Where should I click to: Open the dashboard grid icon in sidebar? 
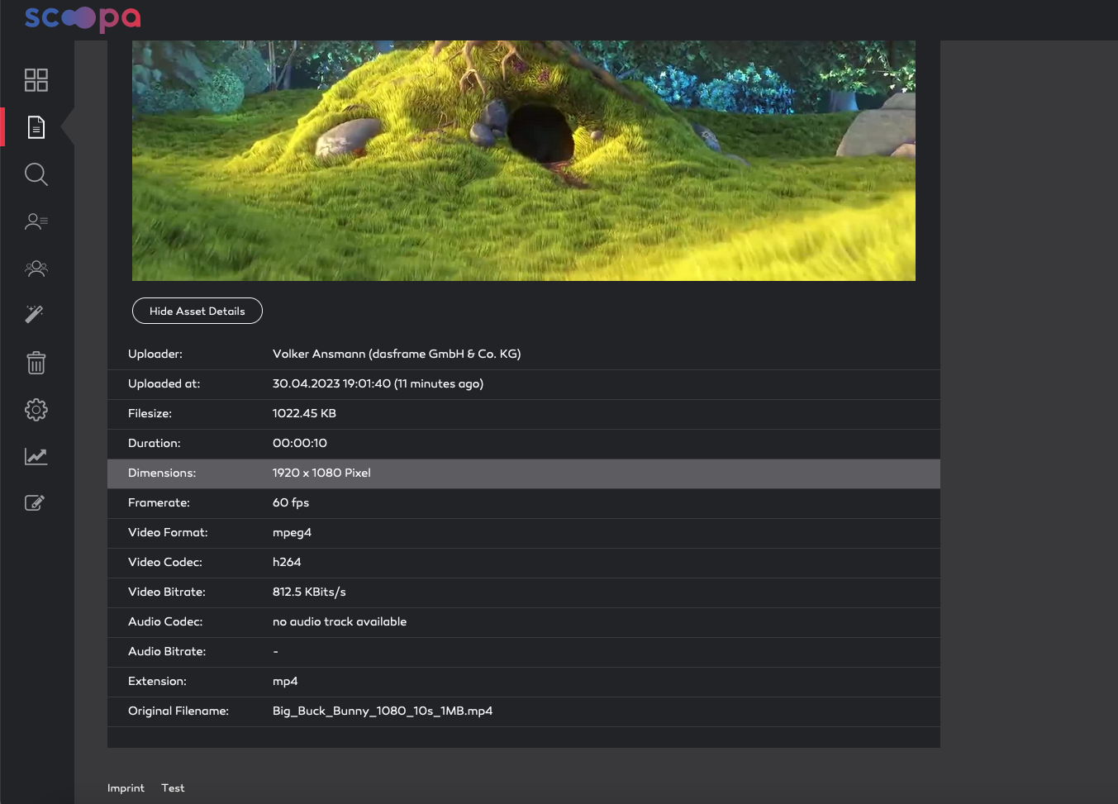tap(36, 80)
